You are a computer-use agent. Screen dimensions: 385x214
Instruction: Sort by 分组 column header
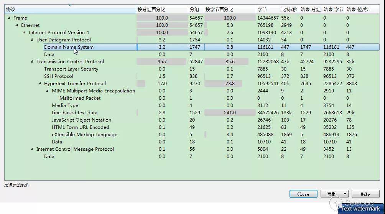tap(196, 10)
